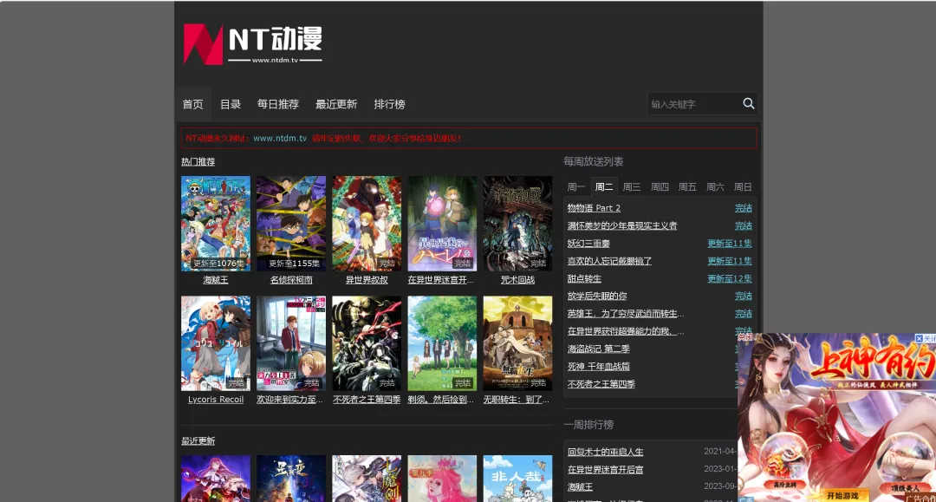
Task: Click 更新至12集 beside 甜点转生
Action: pos(730,279)
